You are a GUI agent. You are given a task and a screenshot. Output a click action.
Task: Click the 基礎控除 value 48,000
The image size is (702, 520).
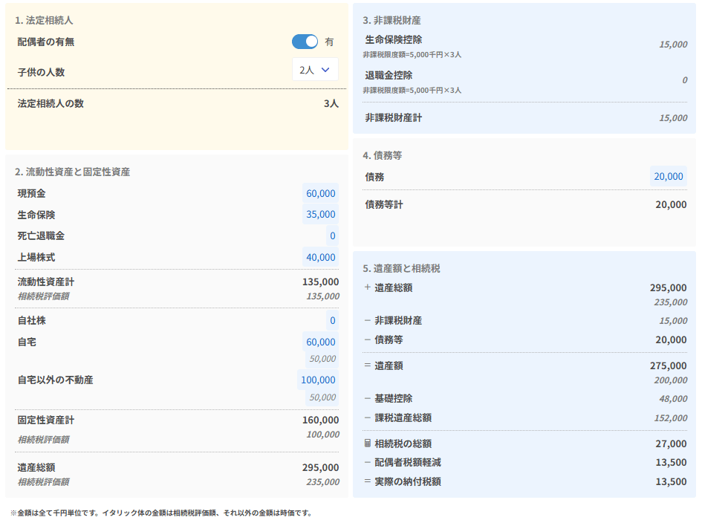(673, 399)
